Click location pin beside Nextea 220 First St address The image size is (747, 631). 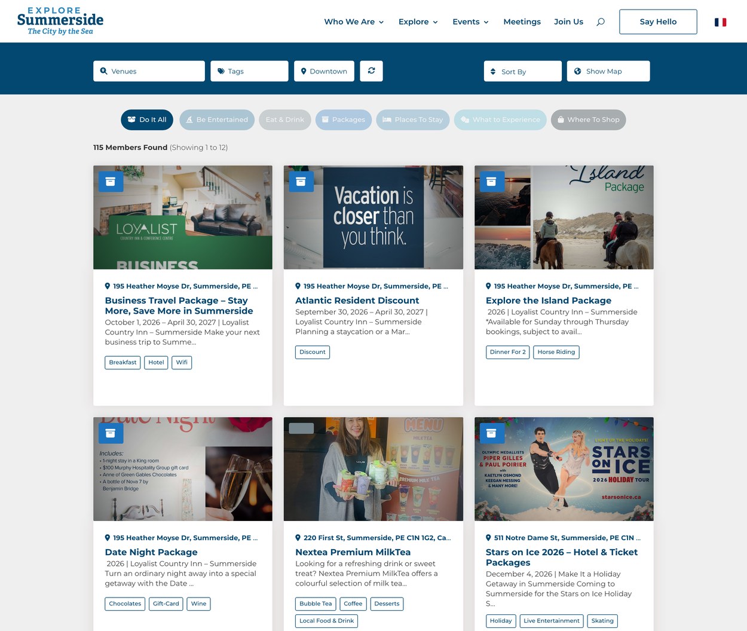click(298, 538)
